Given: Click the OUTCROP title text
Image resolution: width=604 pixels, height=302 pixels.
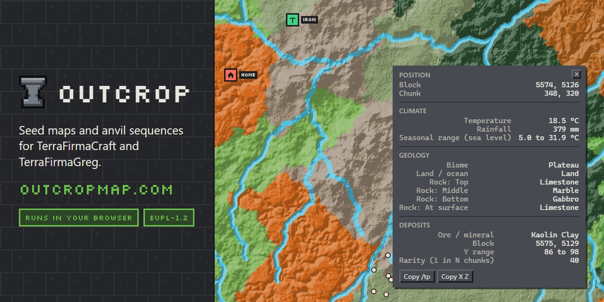Looking at the screenshot, I should click(x=125, y=94).
